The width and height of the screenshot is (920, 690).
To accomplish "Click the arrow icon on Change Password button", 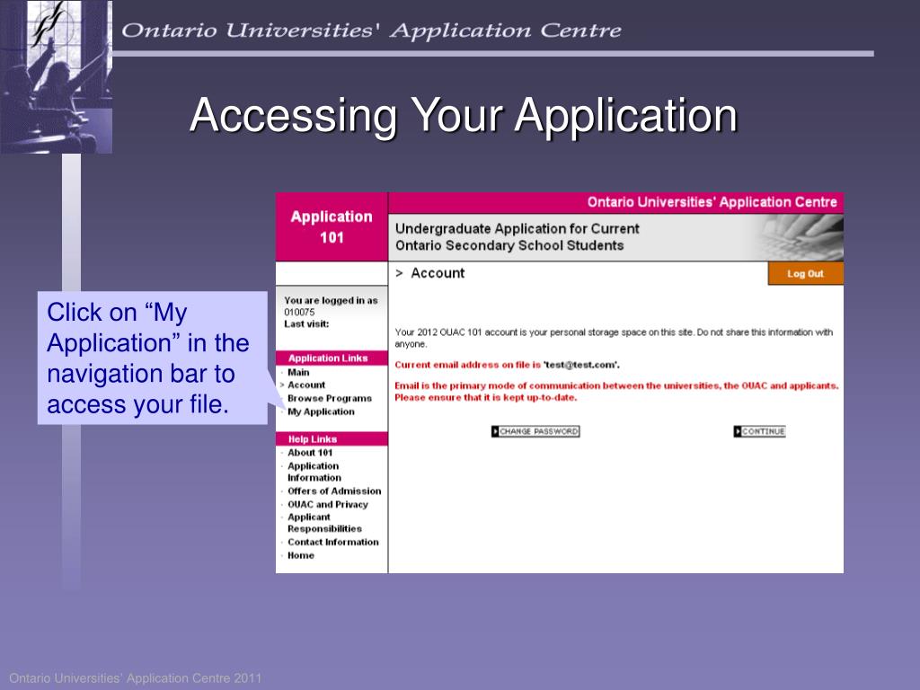I will click(495, 432).
